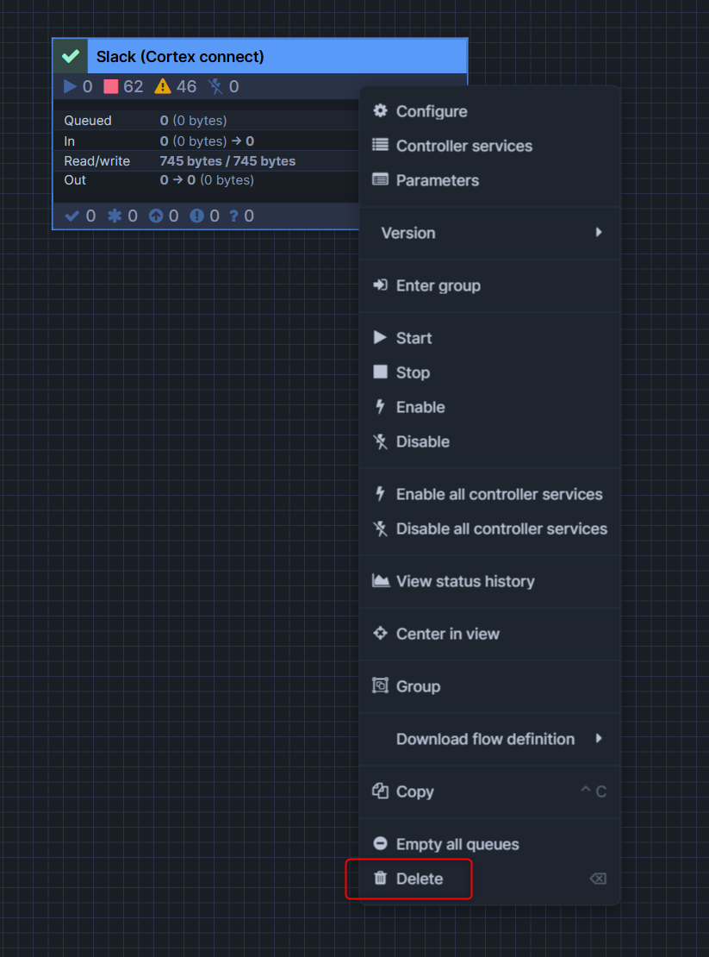Click the Parameters icon in menu
The image size is (709, 957).
tap(380, 180)
